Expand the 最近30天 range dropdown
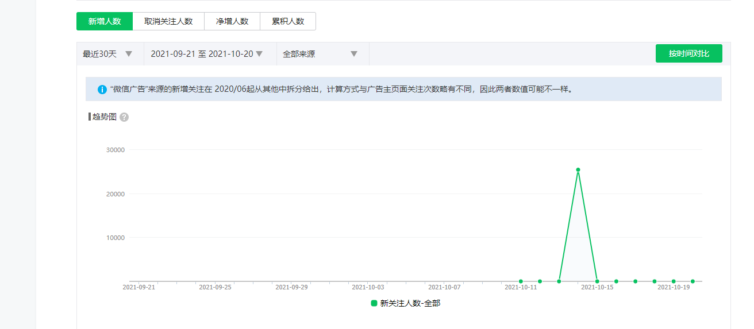 (110, 54)
